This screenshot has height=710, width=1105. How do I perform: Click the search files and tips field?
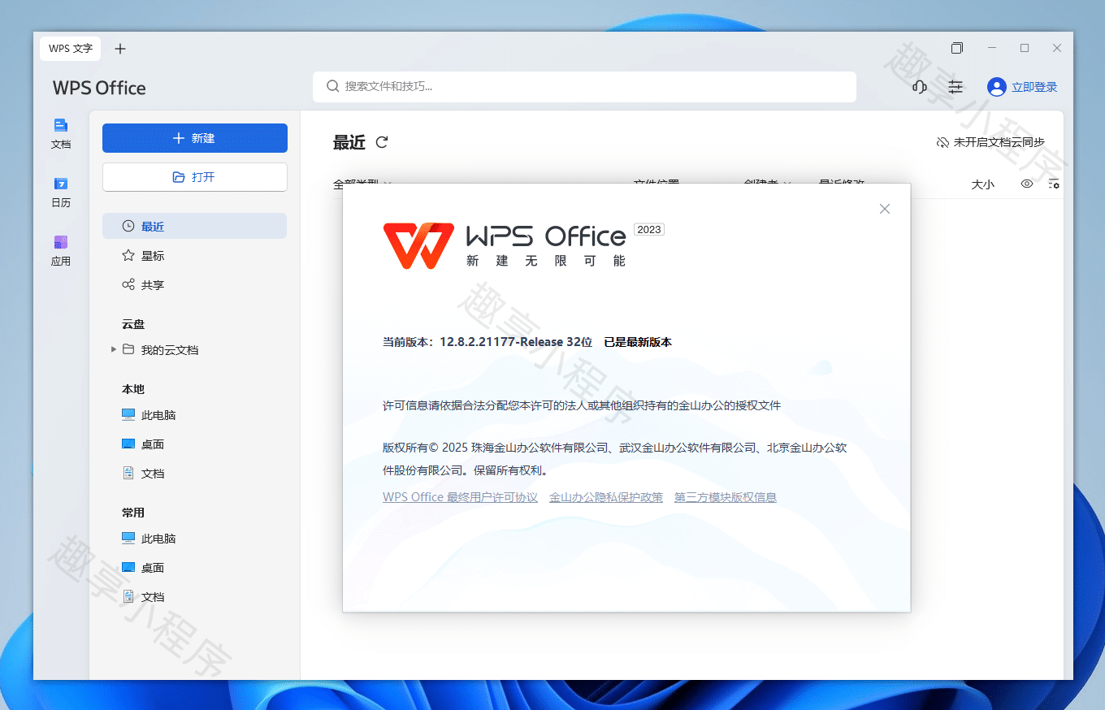click(x=584, y=86)
